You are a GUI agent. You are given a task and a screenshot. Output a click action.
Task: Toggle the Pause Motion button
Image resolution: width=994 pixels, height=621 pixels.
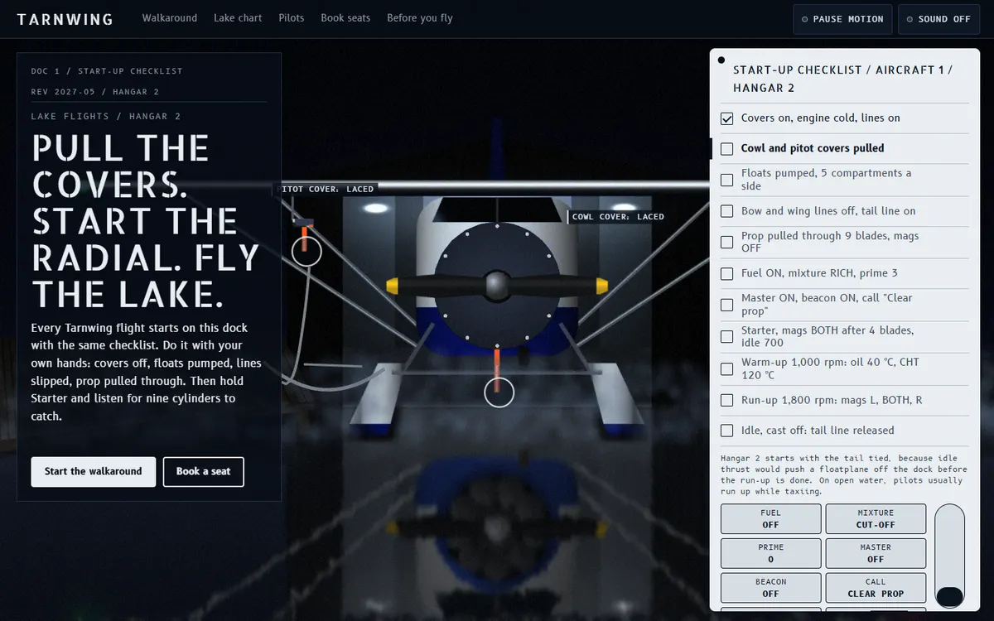point(842,19)
